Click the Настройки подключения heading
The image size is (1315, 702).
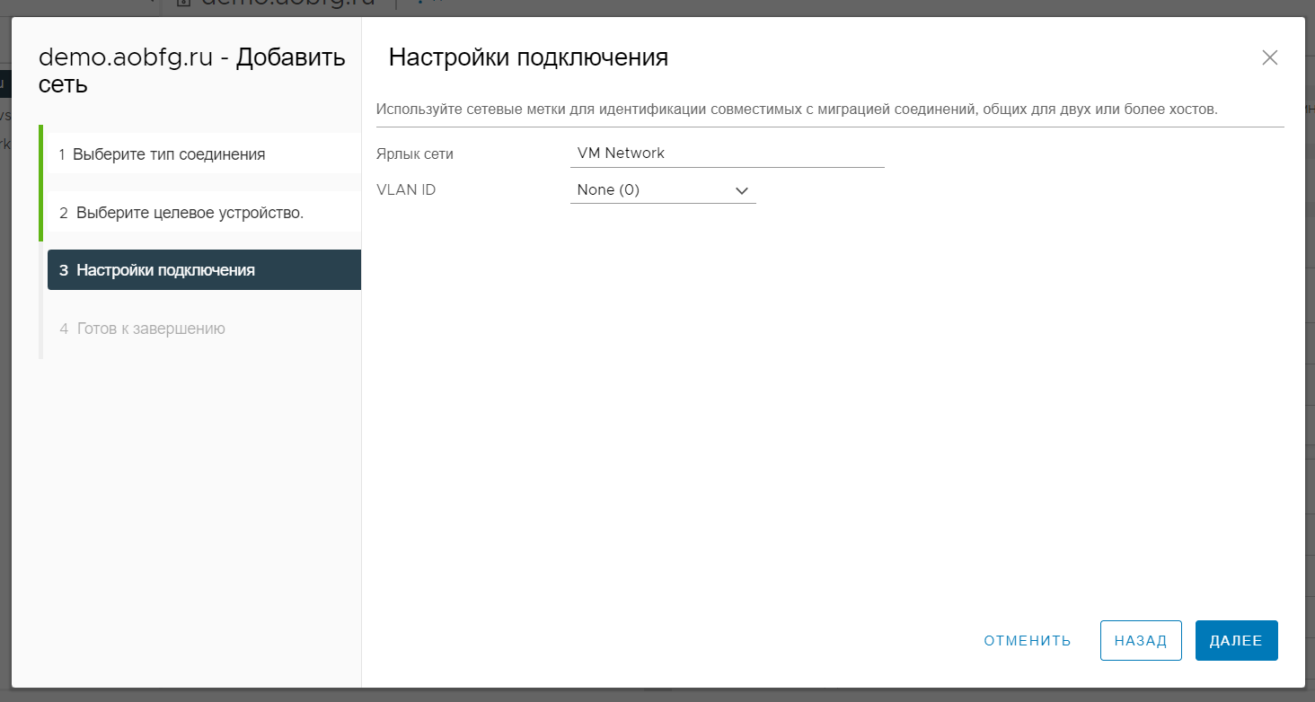tap(528, 57)
